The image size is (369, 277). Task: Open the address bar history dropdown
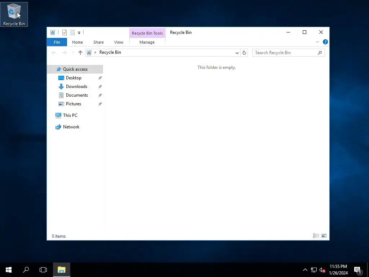click(237, 53)
